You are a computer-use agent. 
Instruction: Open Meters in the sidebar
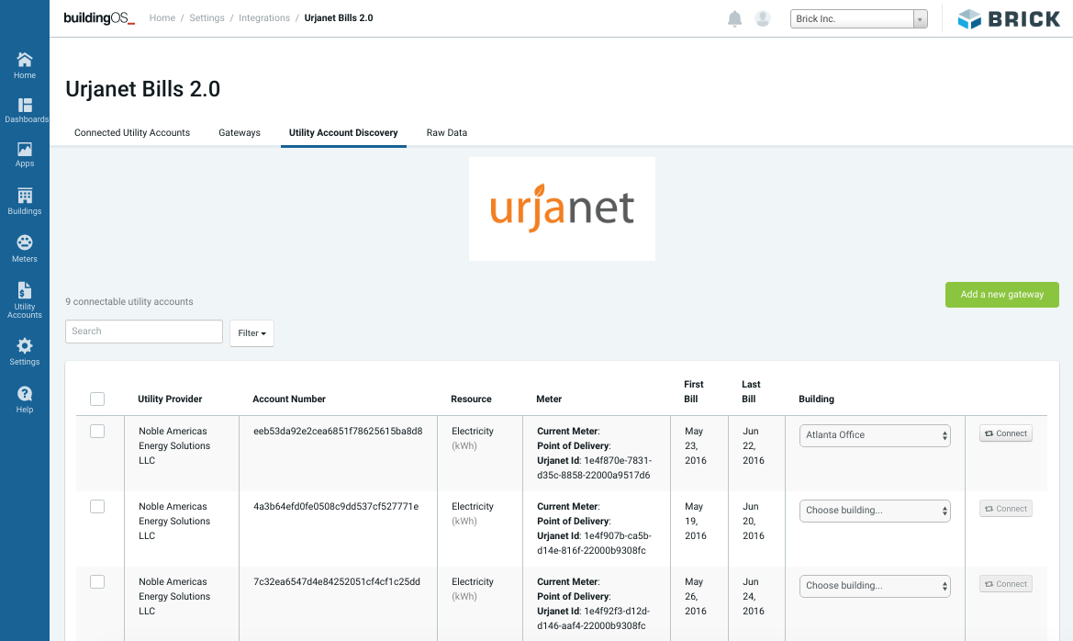coord(25,249)
